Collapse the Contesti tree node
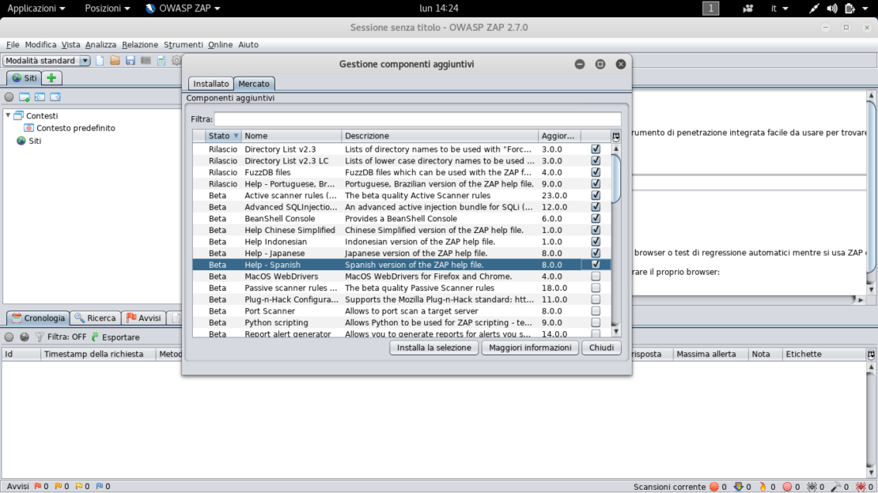Screen dimensions: 878x493 point(9,115)
